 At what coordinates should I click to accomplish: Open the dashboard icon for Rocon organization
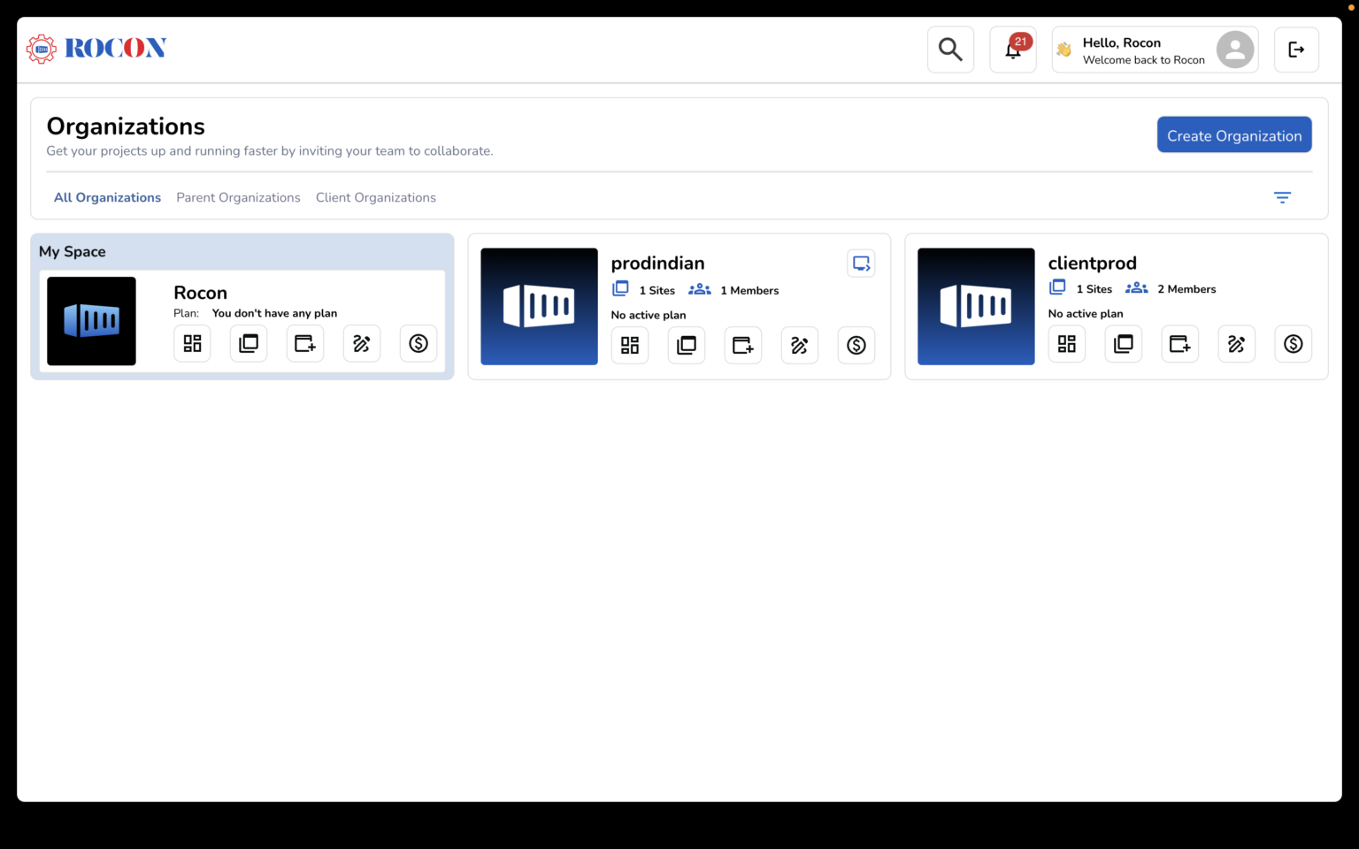(x=192, y=343)
